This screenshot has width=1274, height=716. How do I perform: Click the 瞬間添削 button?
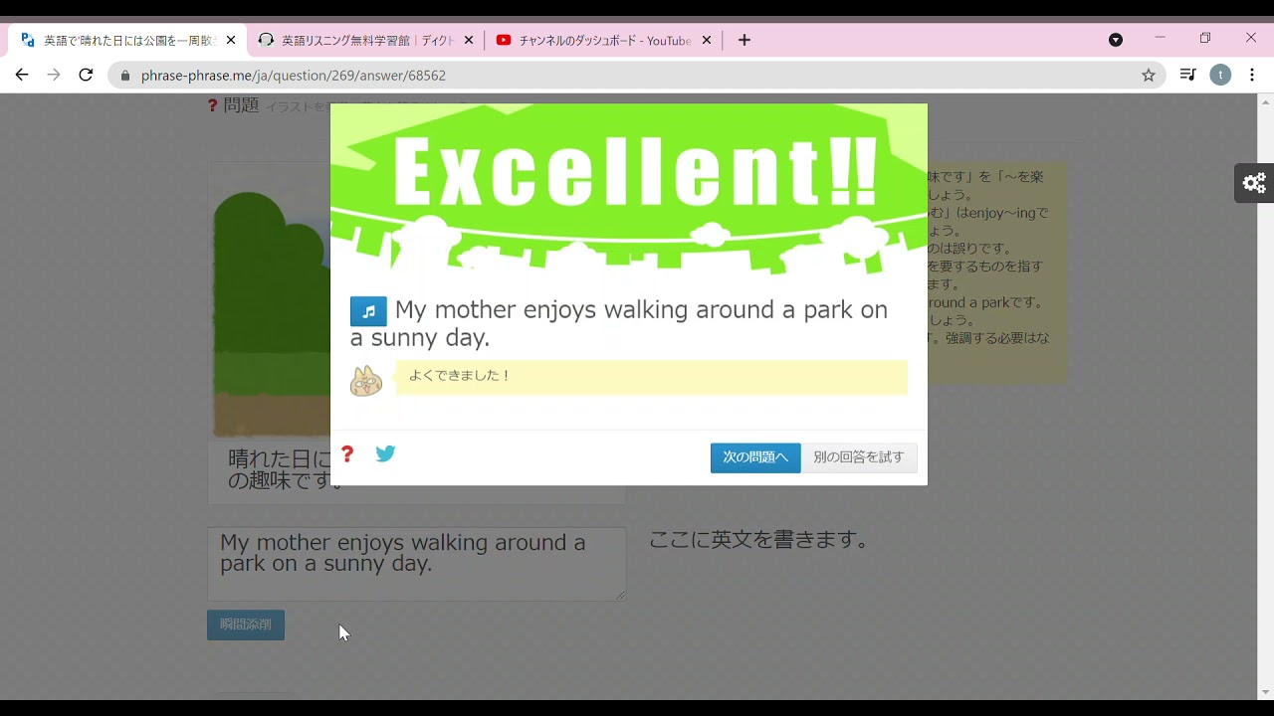[246, 625]
